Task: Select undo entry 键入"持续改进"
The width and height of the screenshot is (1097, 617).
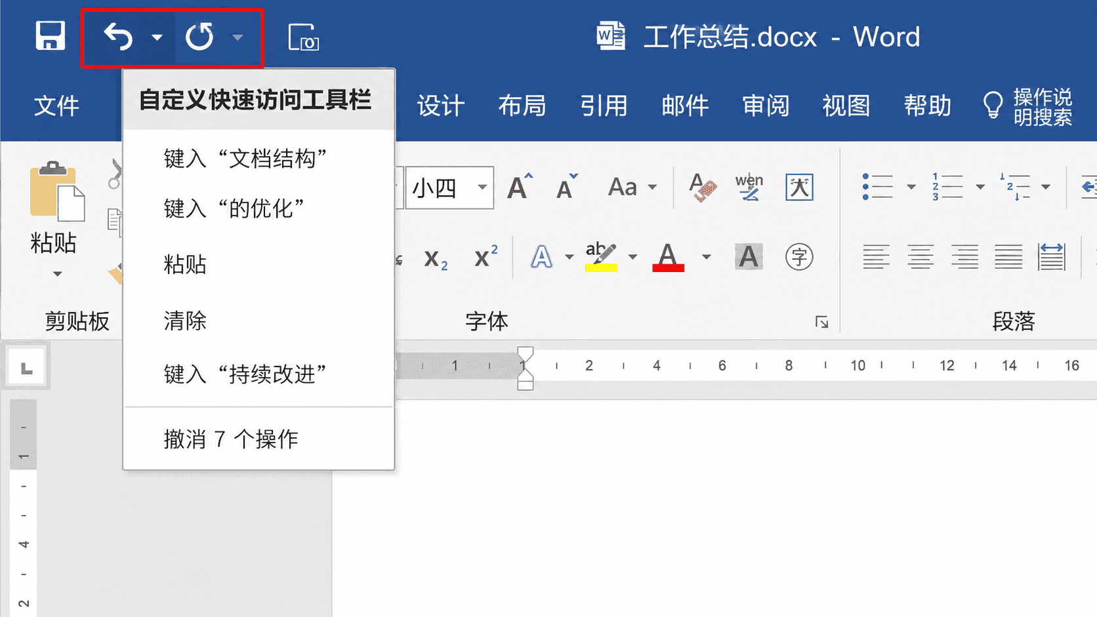Action: [259, 374]
